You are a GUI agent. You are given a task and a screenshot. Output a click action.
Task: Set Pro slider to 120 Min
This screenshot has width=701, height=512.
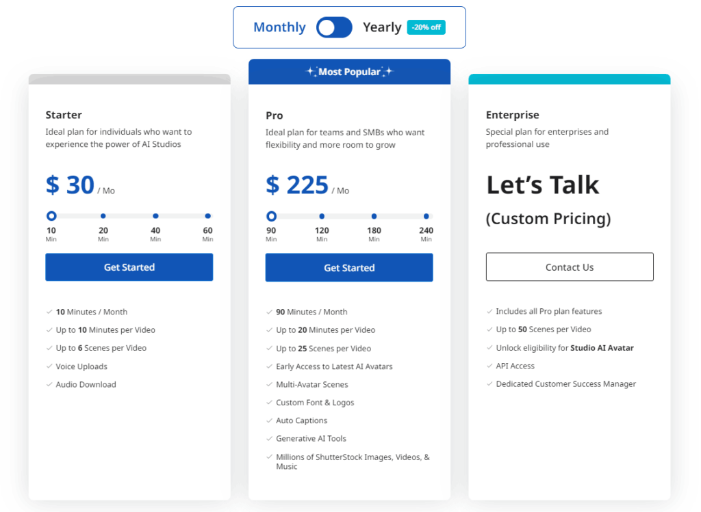pyautogui.click(x=322, y=216)
